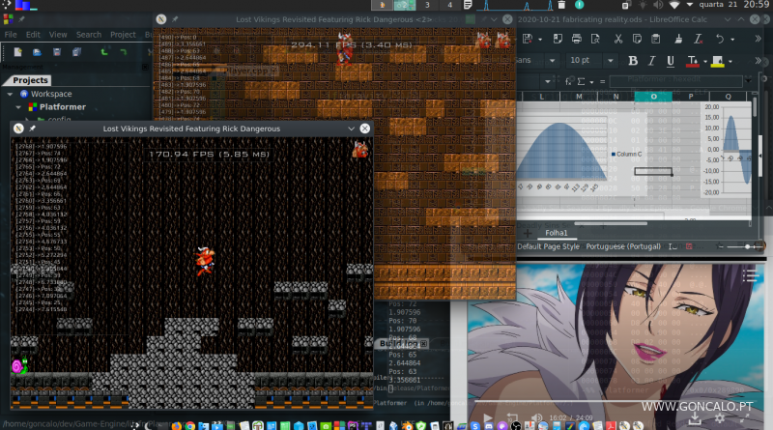The width and height of the screenshot is (773, 430).
Task: Open the Name Box dropdown in Calc
Action: pyautogui.click(x=548, y=81)
